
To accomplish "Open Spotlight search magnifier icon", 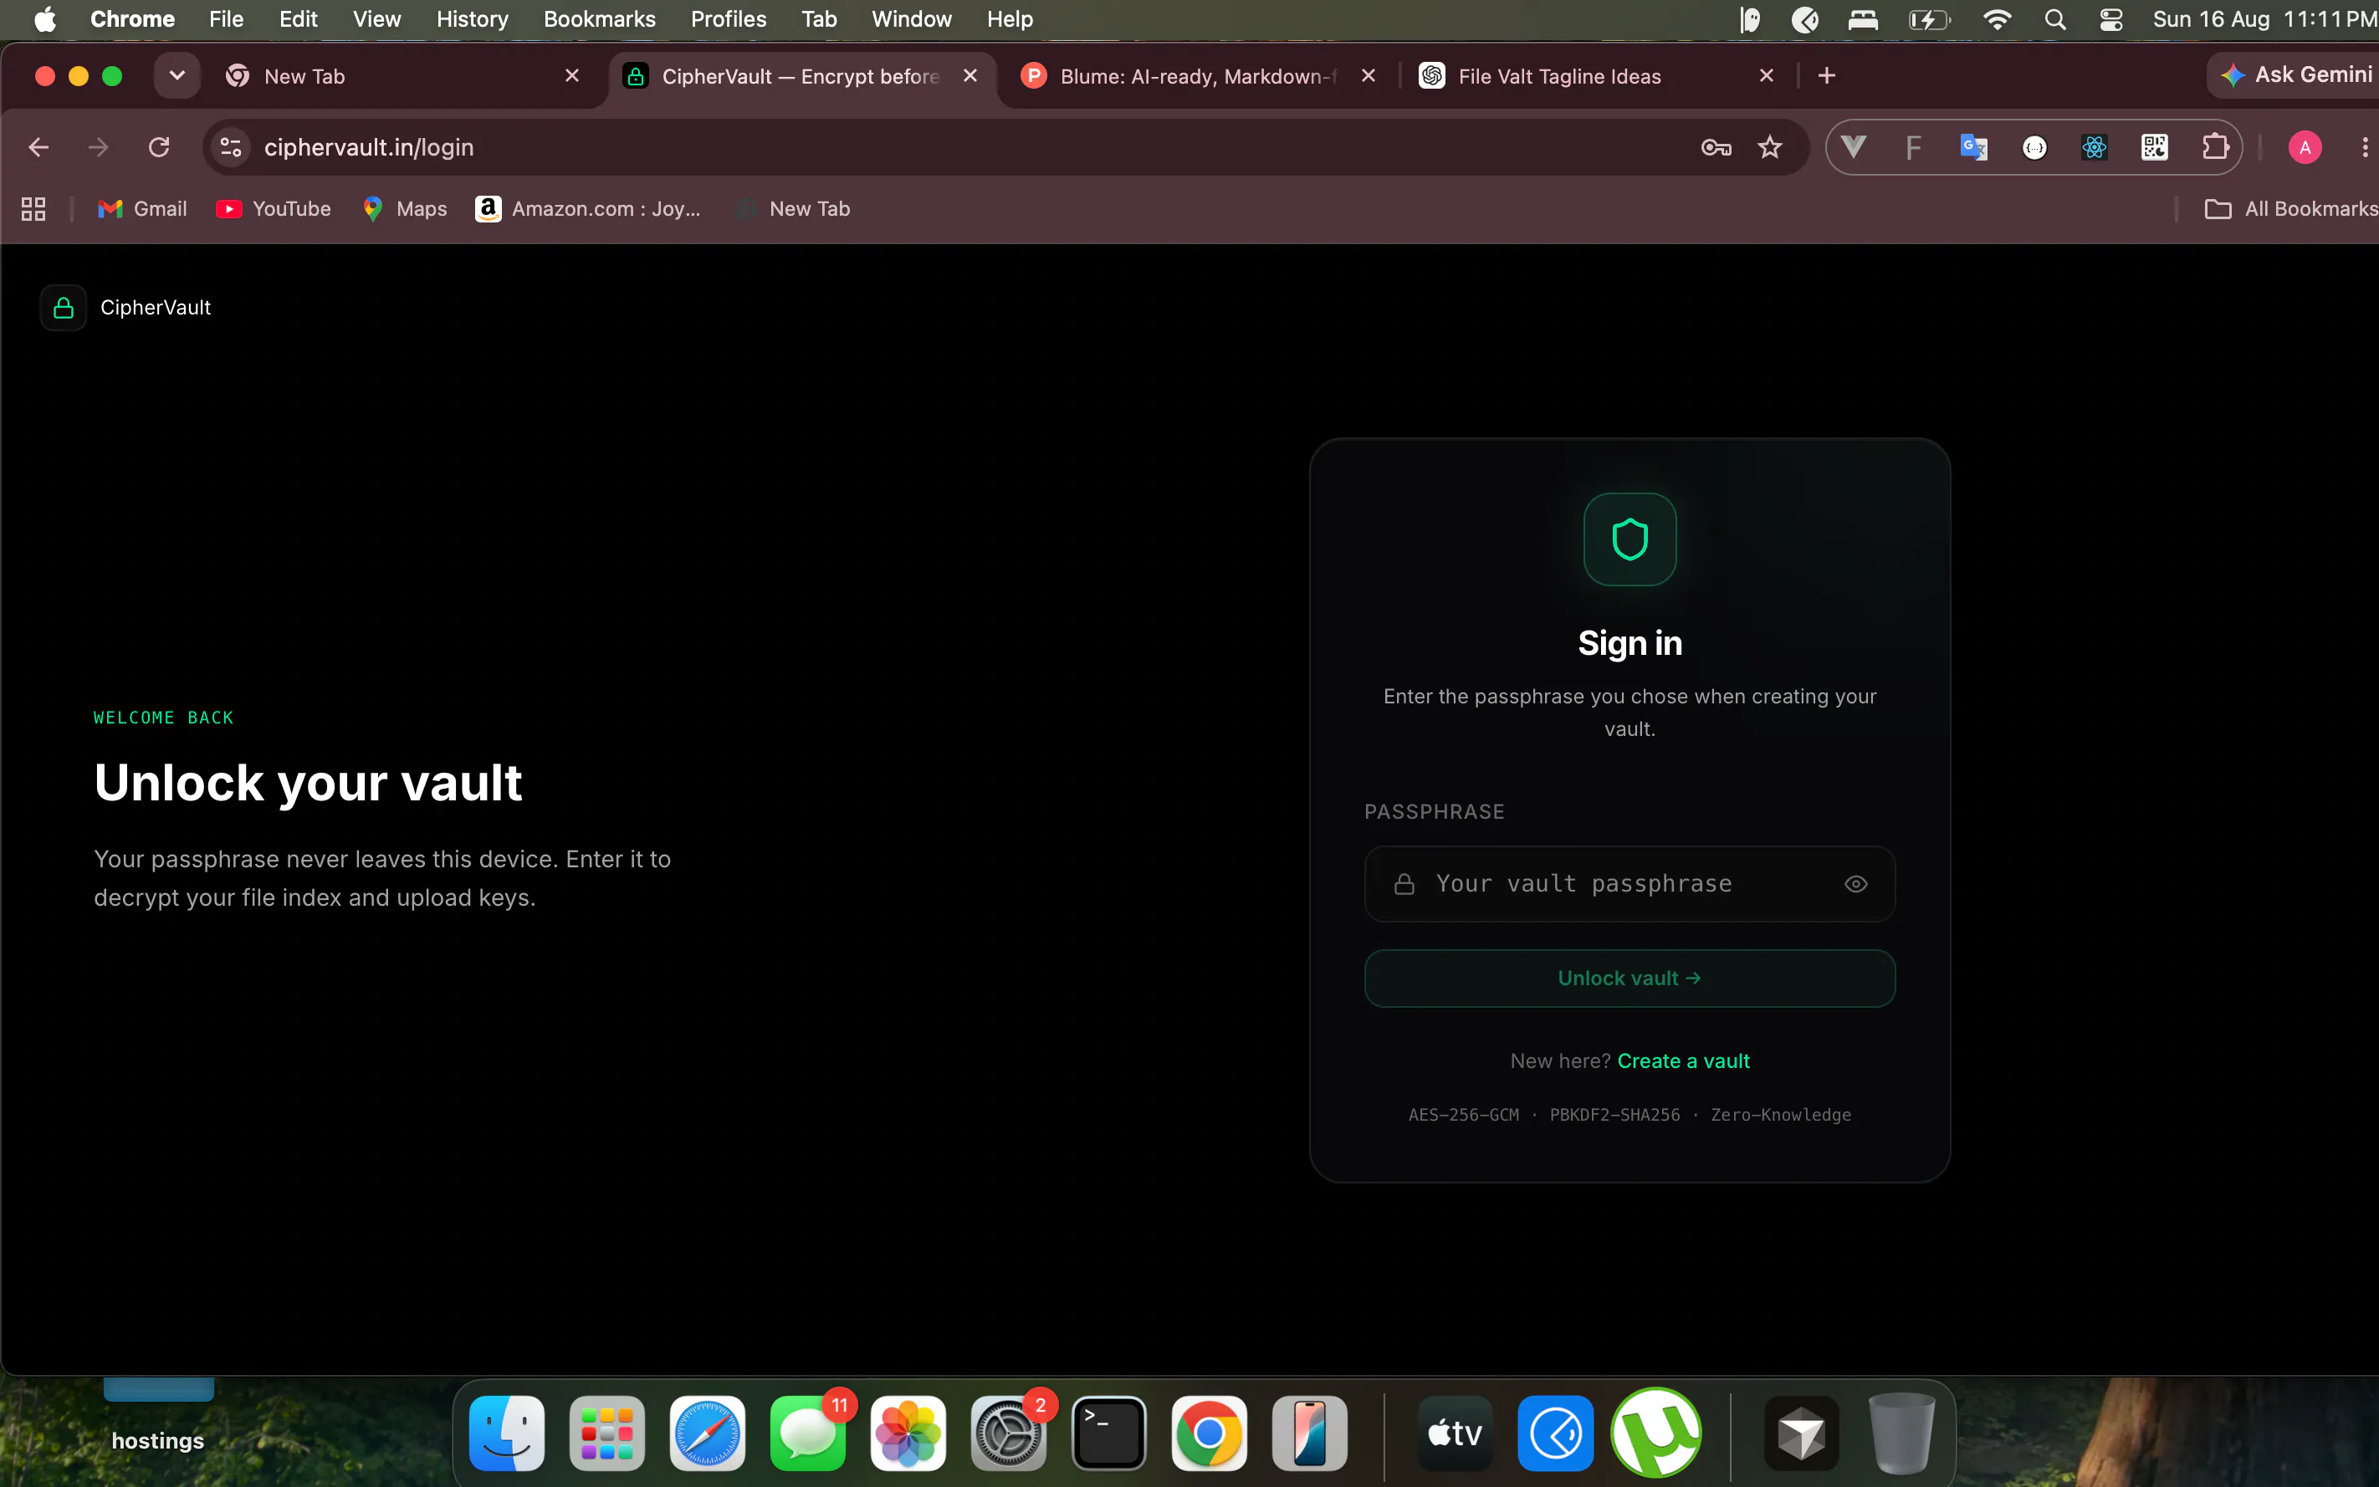I will [x=2054, y=18].
